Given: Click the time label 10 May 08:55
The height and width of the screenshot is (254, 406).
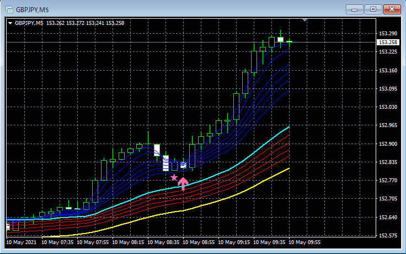Looking at the screenshot, I should tap(199, 242).
